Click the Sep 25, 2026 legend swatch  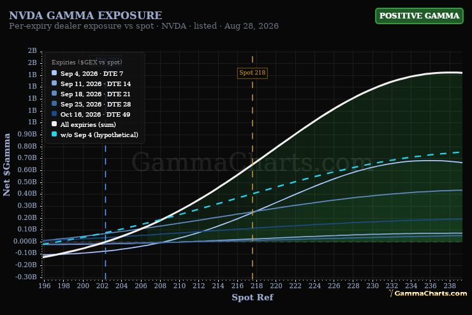pos(54,103)
